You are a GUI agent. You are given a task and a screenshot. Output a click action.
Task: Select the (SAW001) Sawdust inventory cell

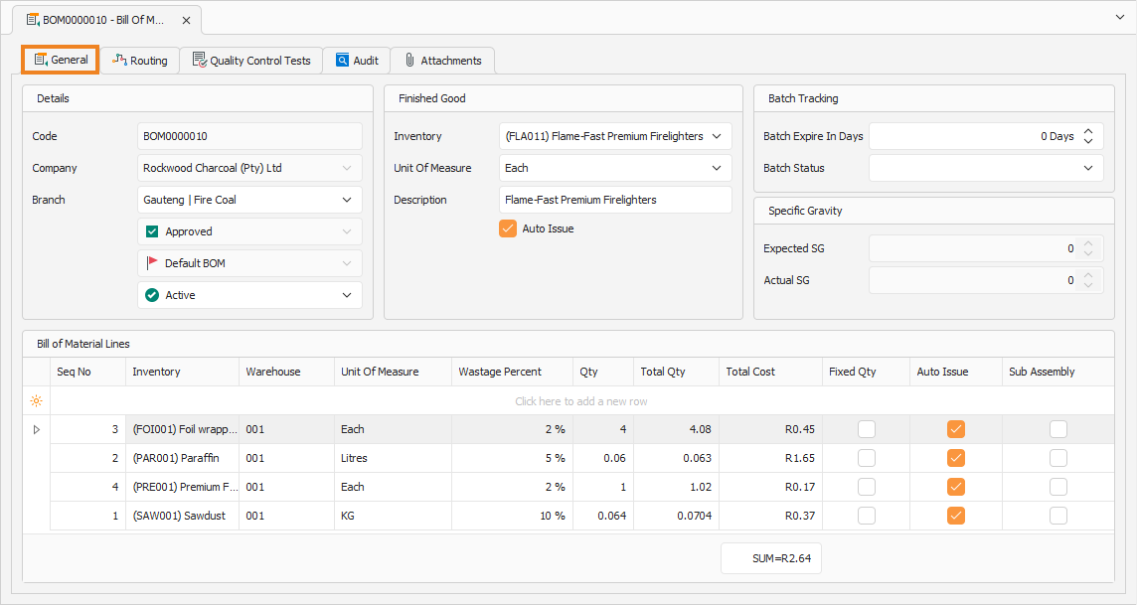tap(182, 516)
